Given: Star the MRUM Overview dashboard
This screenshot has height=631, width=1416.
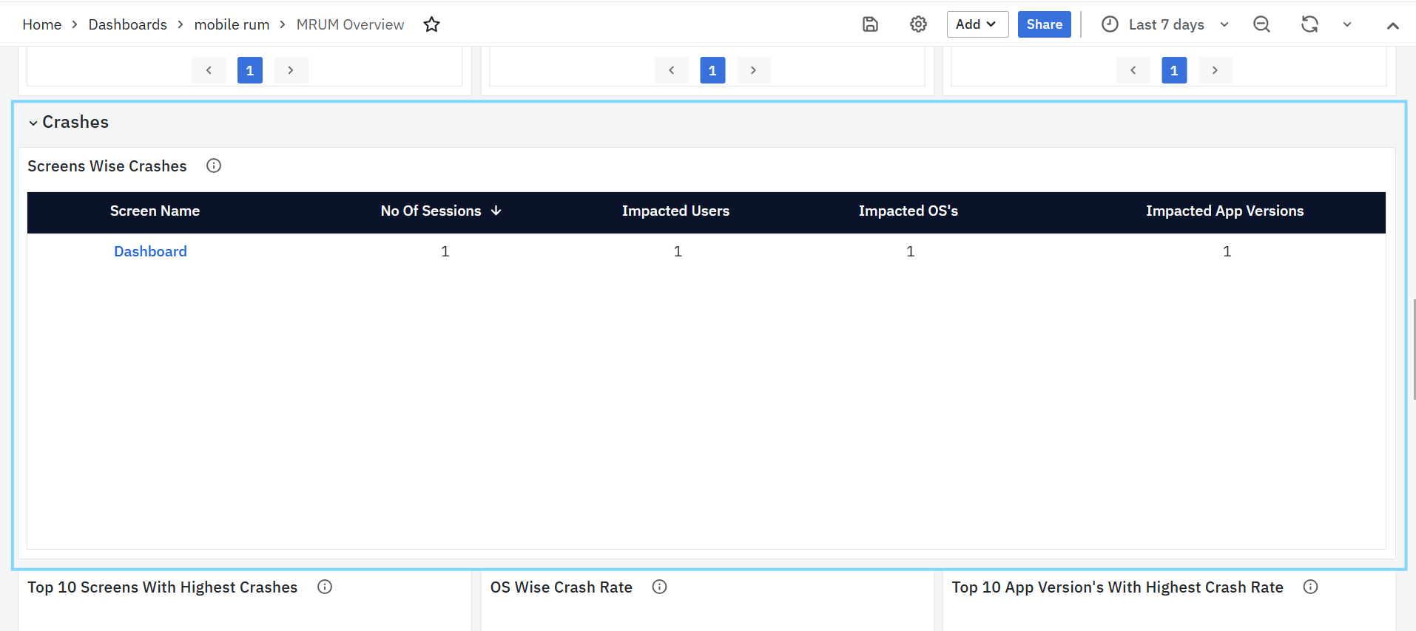Looking at the screenshot, I should 432,24.
